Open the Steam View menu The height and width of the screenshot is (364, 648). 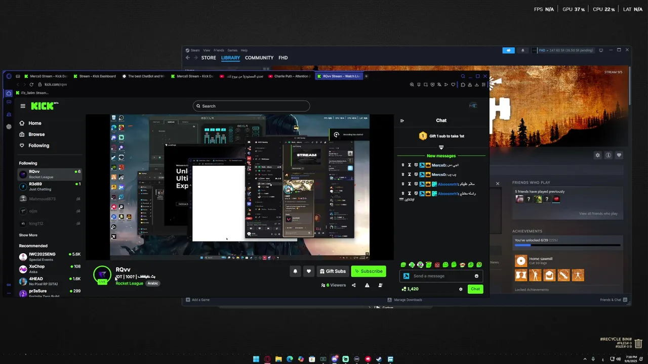tap(207, 51)
